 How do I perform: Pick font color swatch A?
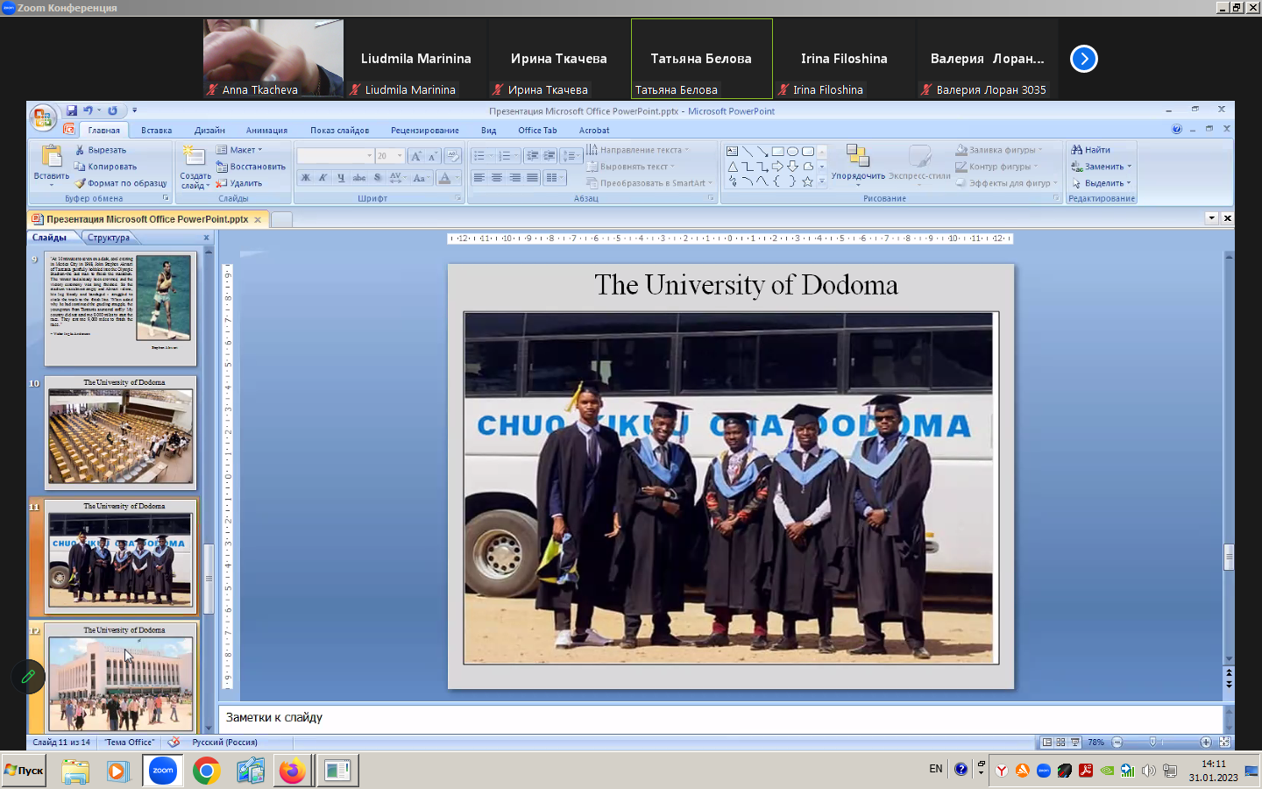point(444,177)
